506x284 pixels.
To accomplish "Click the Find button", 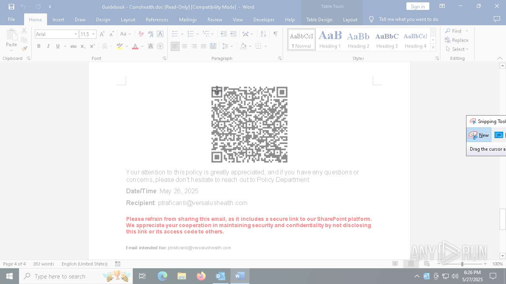I will 453,31.
